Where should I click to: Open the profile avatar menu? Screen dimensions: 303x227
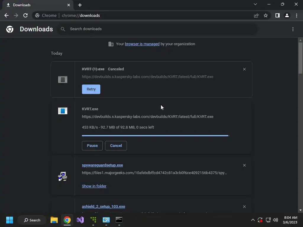tap(287, 15)
